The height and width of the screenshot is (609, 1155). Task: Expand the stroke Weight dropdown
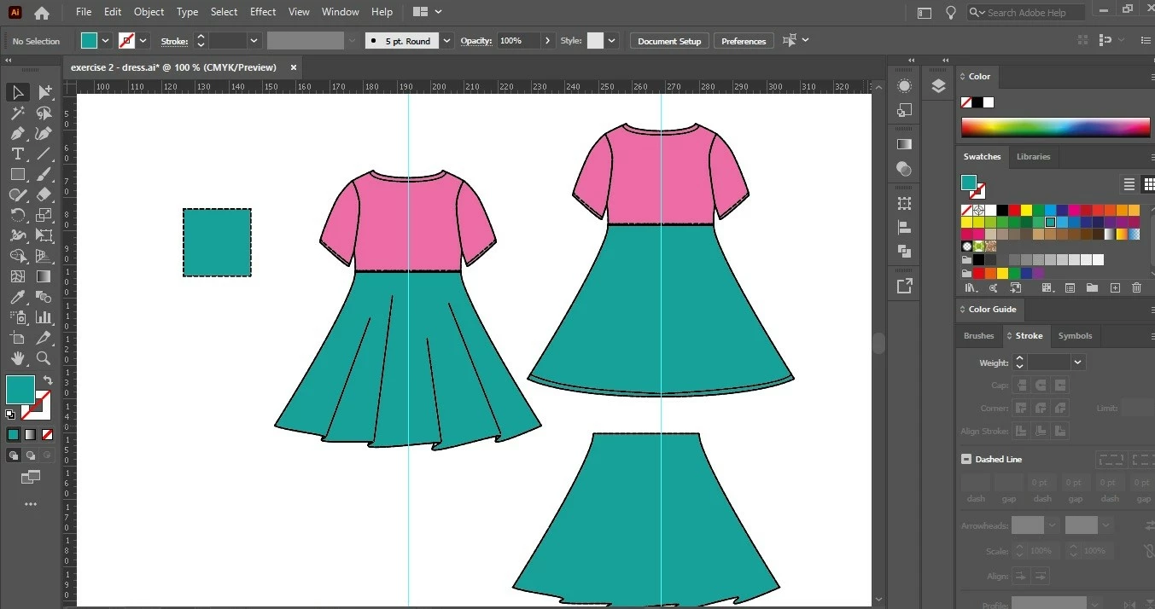[1077, 362]
